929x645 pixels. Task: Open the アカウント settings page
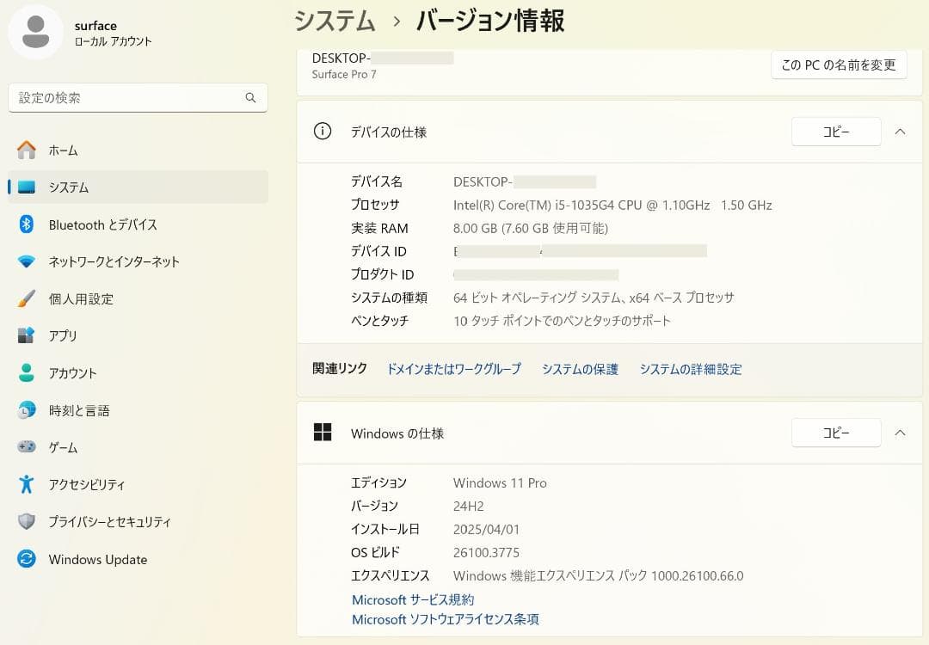[26, 372]
